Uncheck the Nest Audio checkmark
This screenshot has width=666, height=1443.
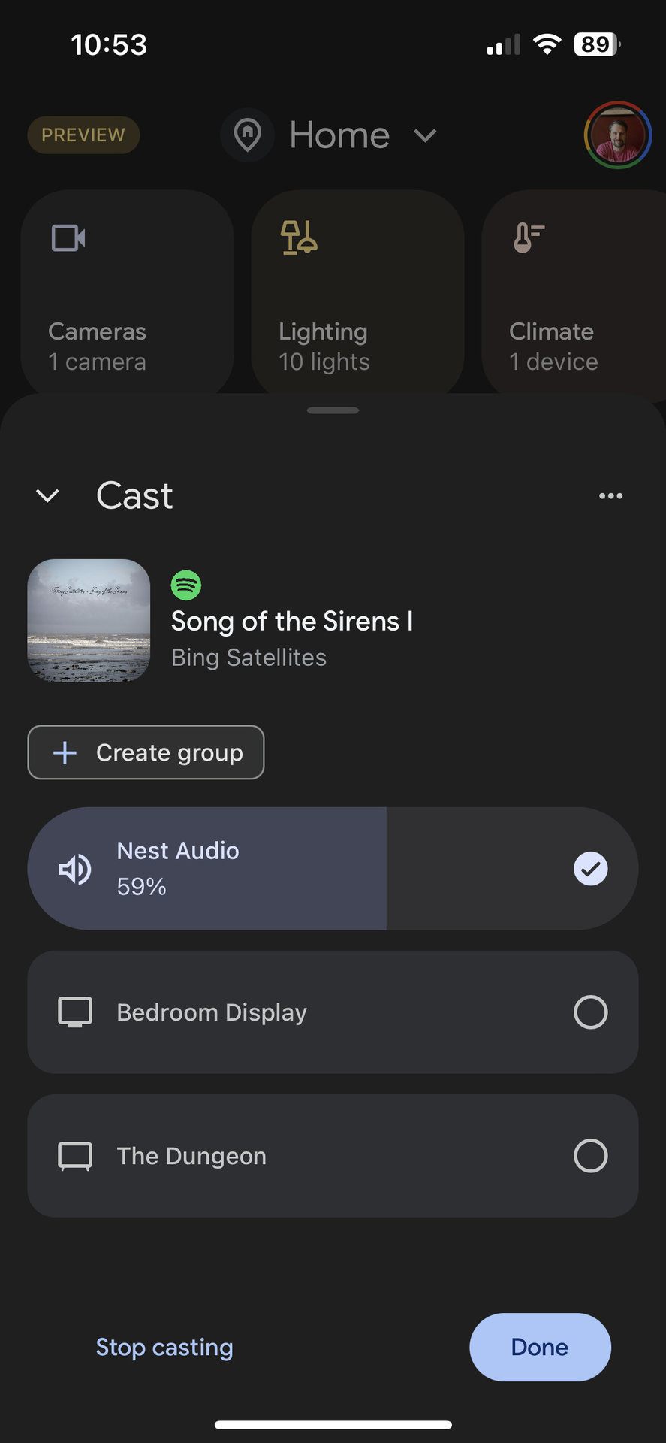click(x=591, y=869)
